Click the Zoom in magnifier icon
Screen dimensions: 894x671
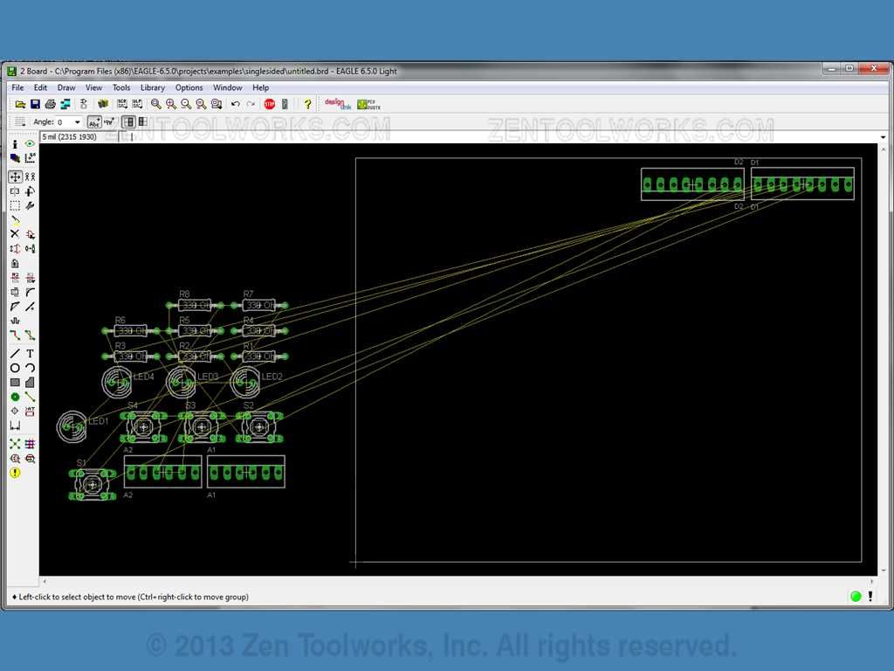tap(171, 104)
